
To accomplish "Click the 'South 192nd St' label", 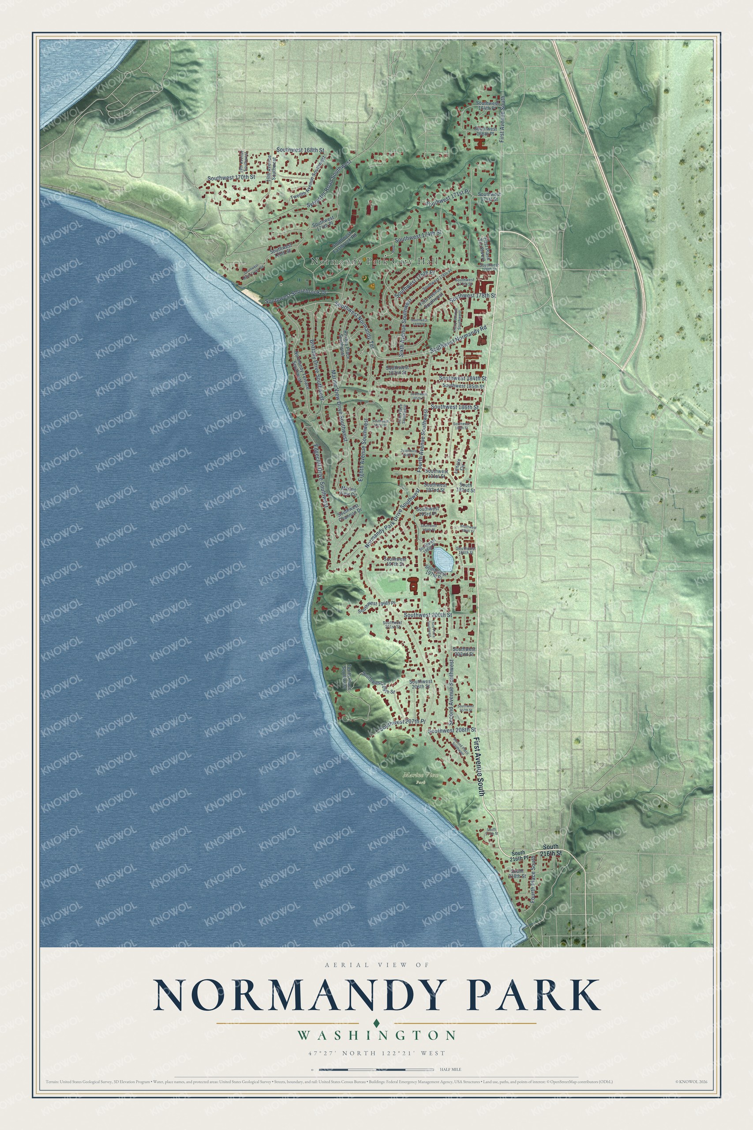I will 466,488.
